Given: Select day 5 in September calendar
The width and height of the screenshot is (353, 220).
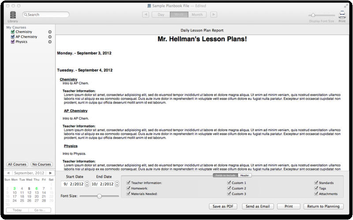Looking at the screenshot, I should pyautogui.click(x=29, y=189).
